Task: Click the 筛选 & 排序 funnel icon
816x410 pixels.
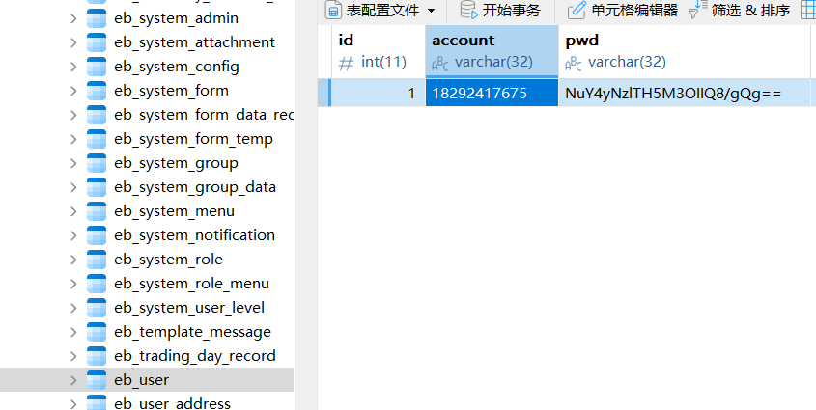Action: (697, 10)
